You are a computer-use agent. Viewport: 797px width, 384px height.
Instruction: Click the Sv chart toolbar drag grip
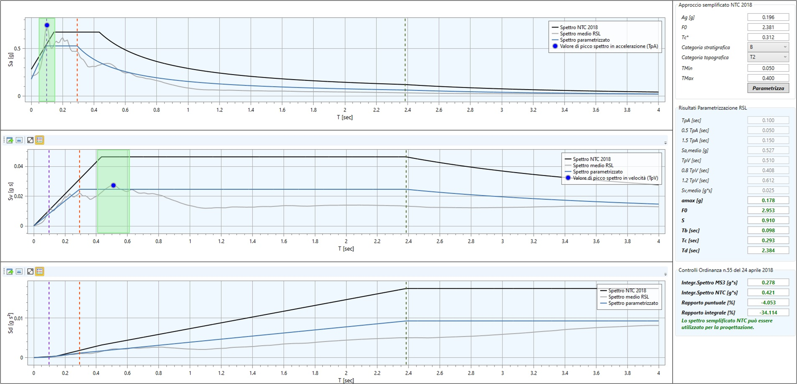click(4, 140)
